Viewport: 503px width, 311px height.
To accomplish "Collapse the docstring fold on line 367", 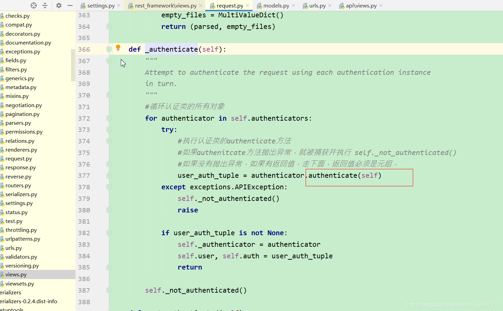I will pos(109,61).
